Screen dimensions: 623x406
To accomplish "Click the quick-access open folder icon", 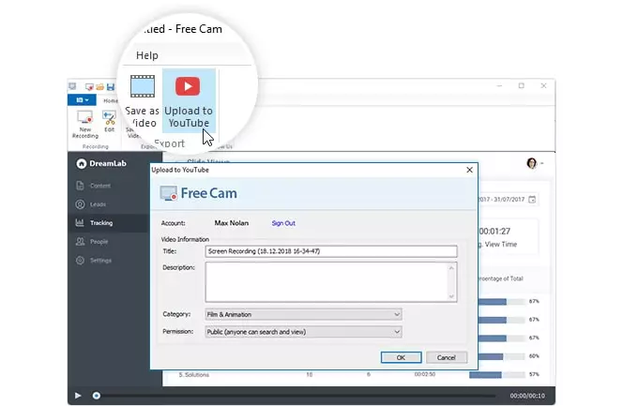I will (x=99, y=86).
